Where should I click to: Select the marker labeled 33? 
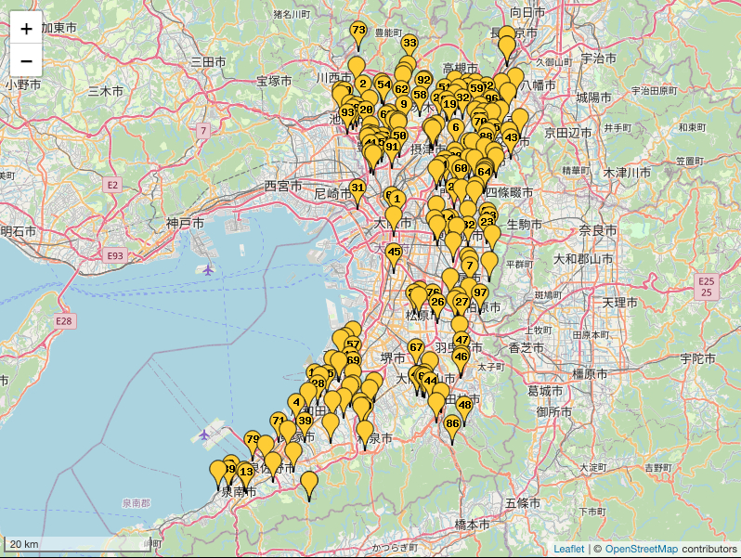409,44
